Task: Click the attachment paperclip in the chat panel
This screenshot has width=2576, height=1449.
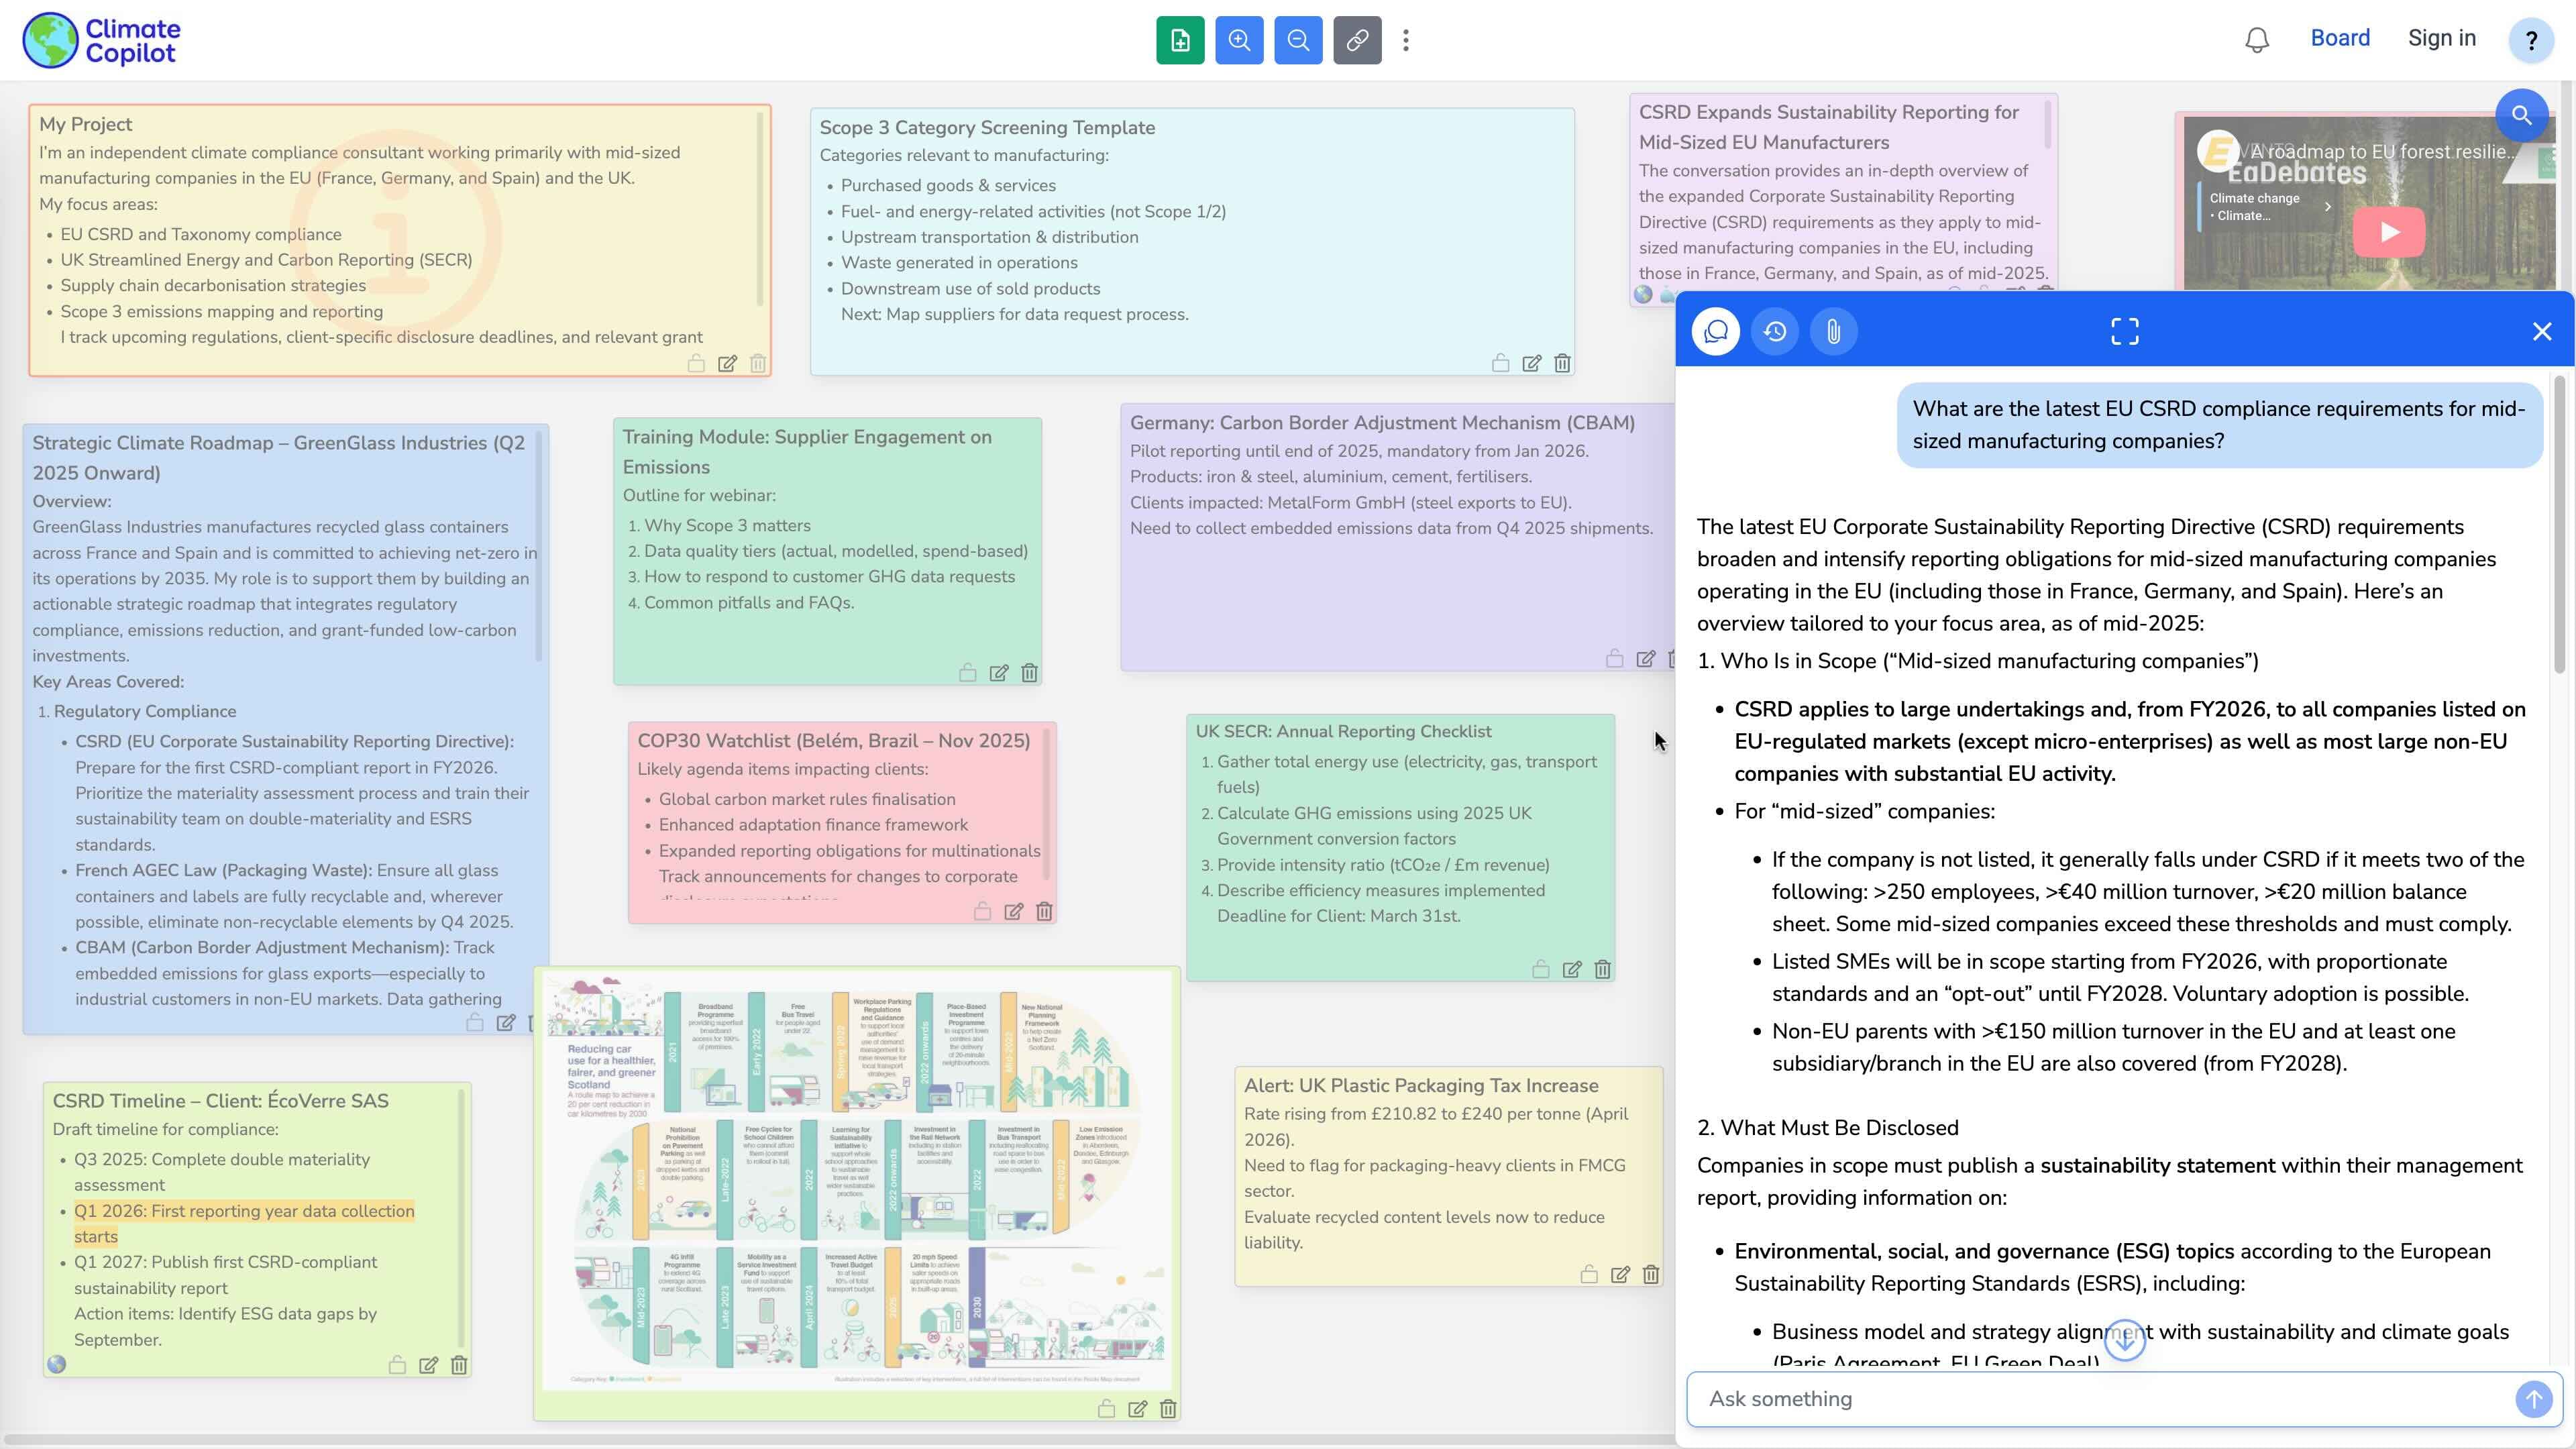Action: coord(1833,331)
